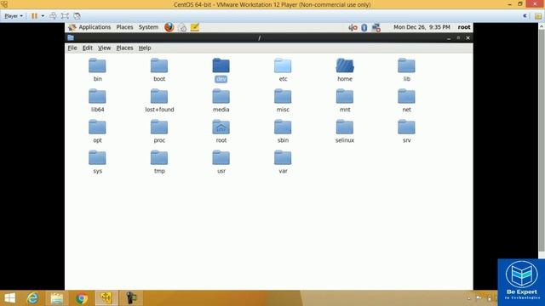Open the Edit menu in file browser
Viewport: 545px width, 306px height.
[x=87, y=48]
